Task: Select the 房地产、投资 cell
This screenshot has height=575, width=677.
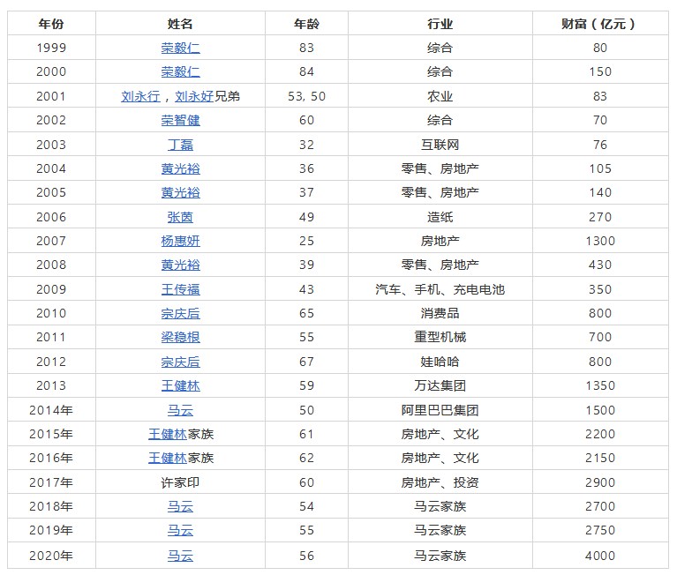Action: point(440,482)
